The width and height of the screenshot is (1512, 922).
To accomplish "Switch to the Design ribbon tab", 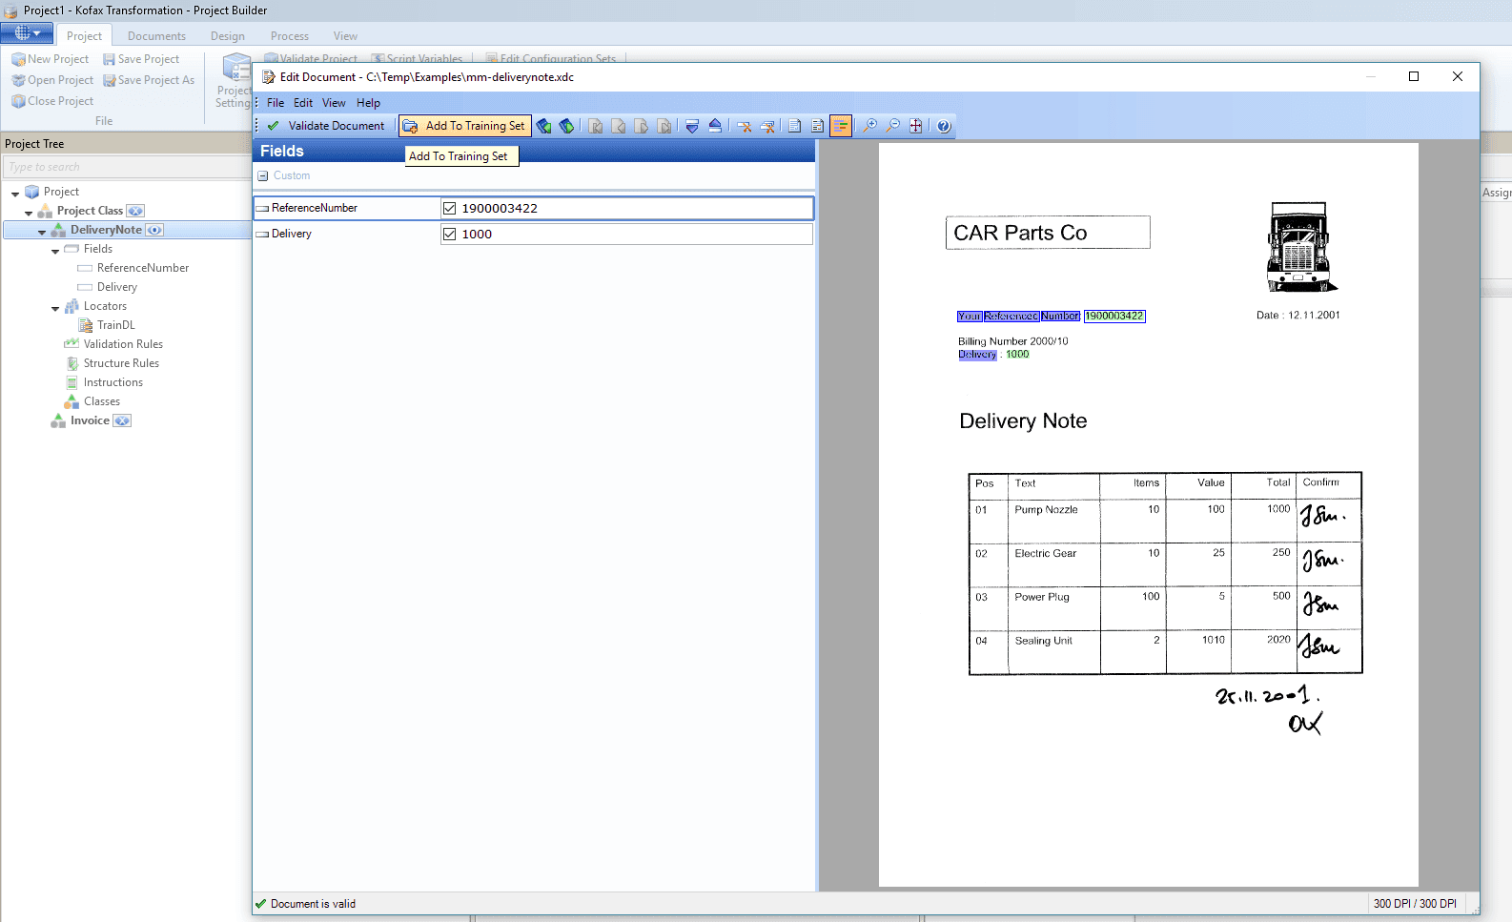I will coord(227,36).
